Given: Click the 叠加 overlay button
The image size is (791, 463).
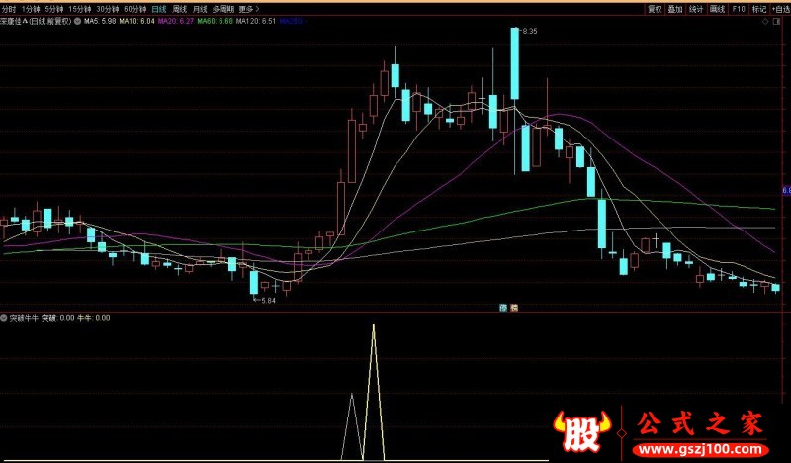Looking at the screenshot, I should (675, 9).
